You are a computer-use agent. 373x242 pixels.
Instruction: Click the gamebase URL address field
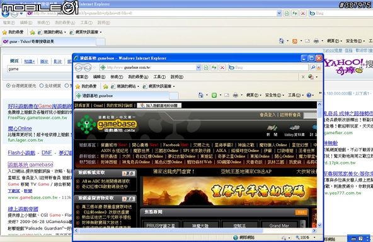point(147,67)
